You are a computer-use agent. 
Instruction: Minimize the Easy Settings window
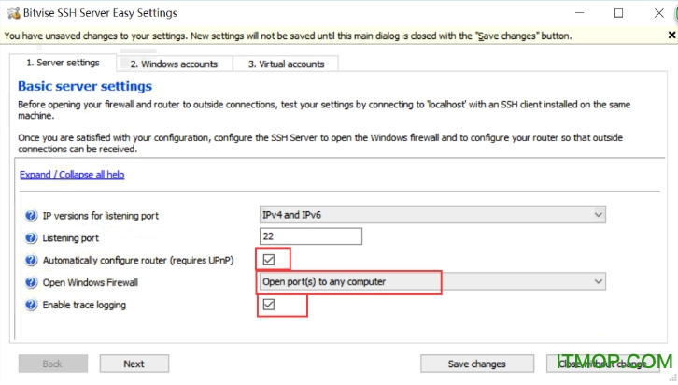click(x=575, y=13)
